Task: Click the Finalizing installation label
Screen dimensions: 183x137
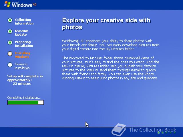Action: [x=22, y=66]
